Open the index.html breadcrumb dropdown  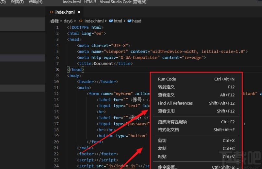94,21
